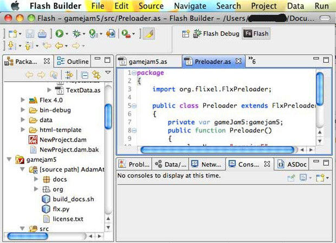Toggle Mark Occurrences highlighter icon
The image size is (336, 243).
149,34
